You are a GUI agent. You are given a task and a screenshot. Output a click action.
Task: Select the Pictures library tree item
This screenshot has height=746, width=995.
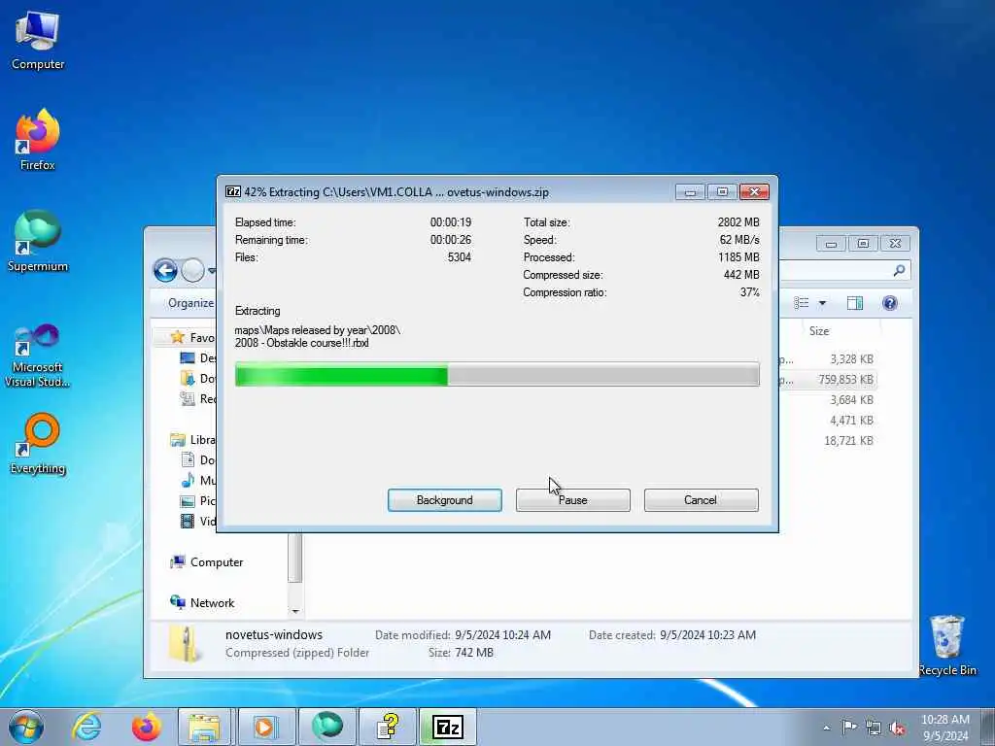tap(198, 500)
